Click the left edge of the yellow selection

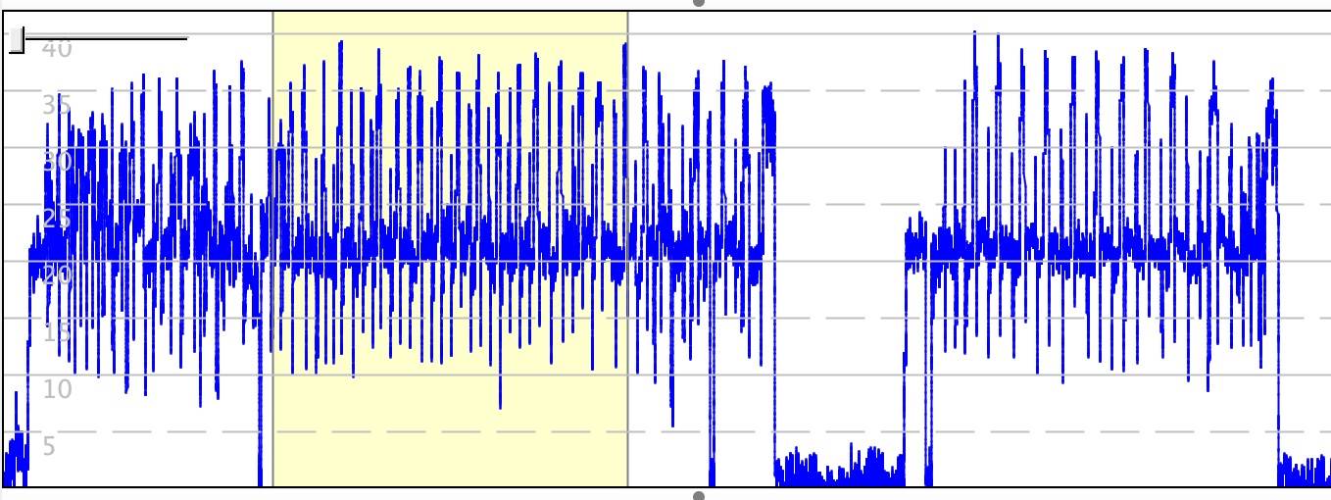(x=272, y=245)
